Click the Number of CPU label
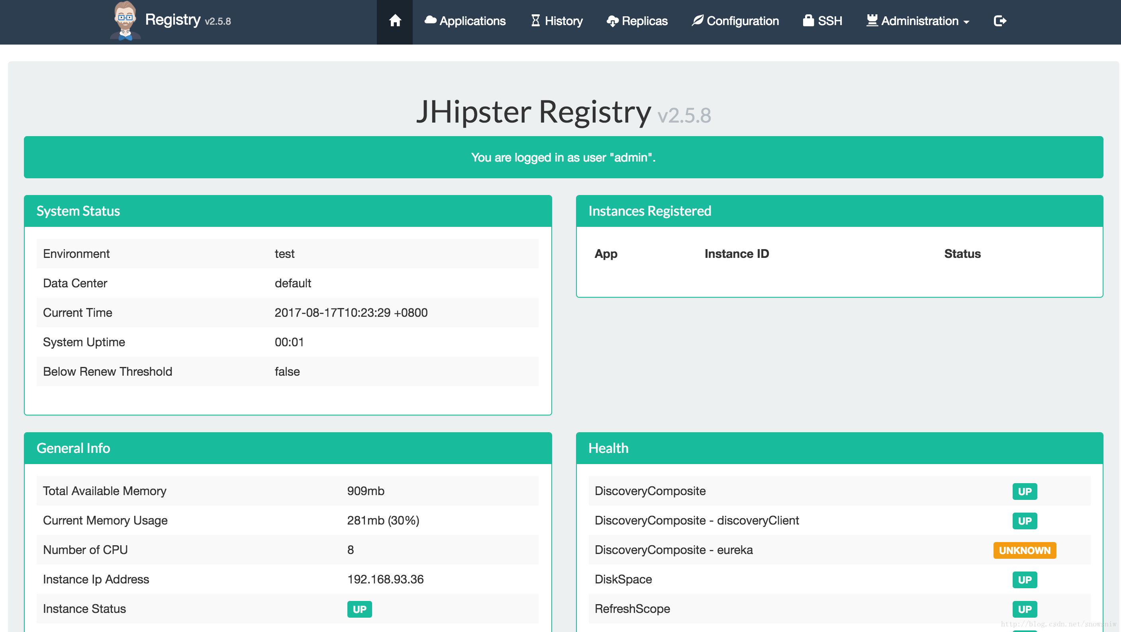Viewport: 1121px width, 632px height. click(85, 550)
